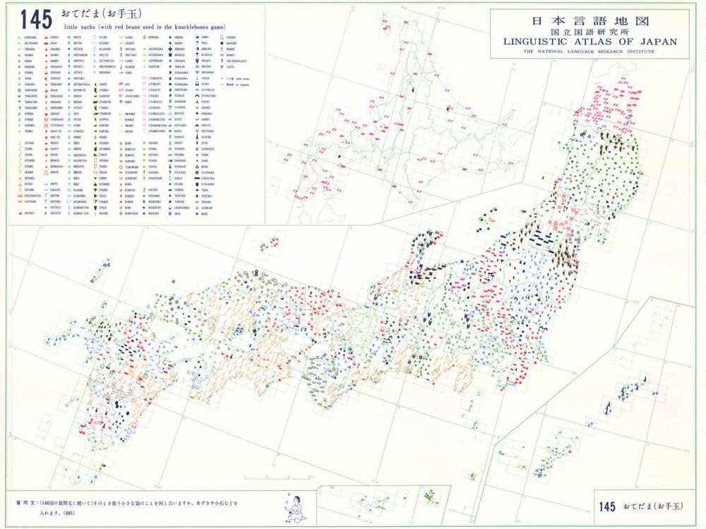Image resolution: width=706 pixels, height=529 pixels.
Task: Click 'THE NATIONAL LANGUAGE RESEARCH INSTITUTE' text
Action: click(x=590, y=51)
